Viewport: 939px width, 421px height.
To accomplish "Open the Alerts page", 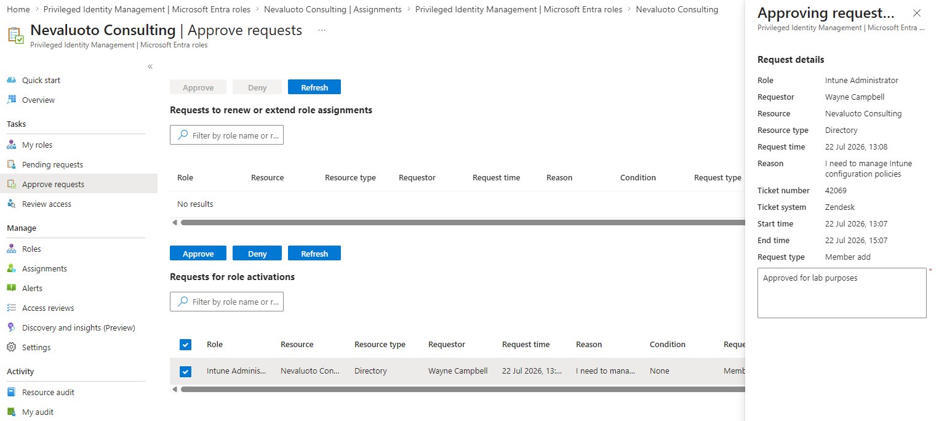I will coord(33,288).
